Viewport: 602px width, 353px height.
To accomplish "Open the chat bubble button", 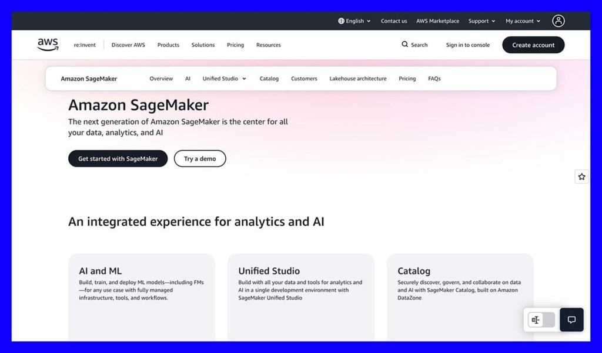I will tap(571, 320).
